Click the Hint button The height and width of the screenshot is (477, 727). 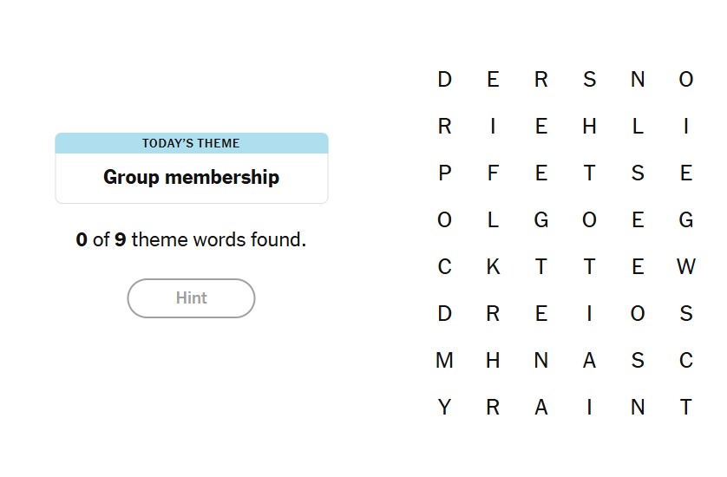click(191, 298)
